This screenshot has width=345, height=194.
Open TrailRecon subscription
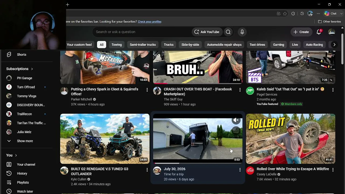coord(25,114)
